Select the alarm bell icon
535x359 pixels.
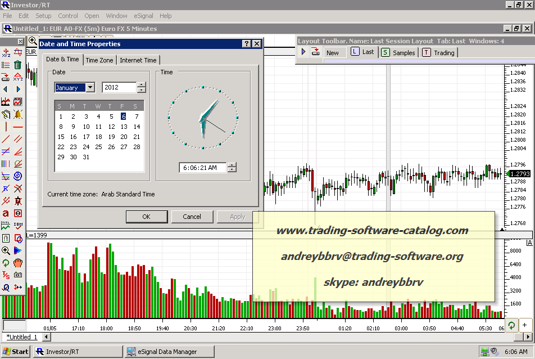point(18,115)
